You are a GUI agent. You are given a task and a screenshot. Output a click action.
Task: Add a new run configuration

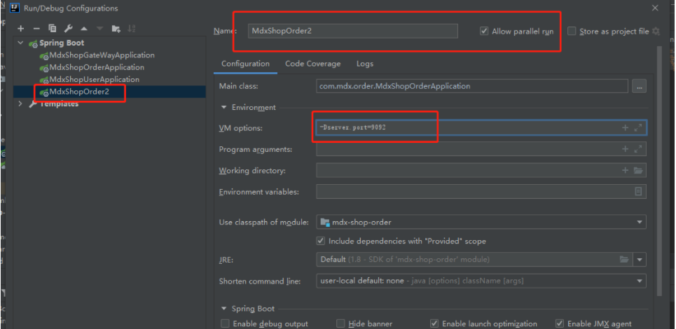(x=21, y=29)
